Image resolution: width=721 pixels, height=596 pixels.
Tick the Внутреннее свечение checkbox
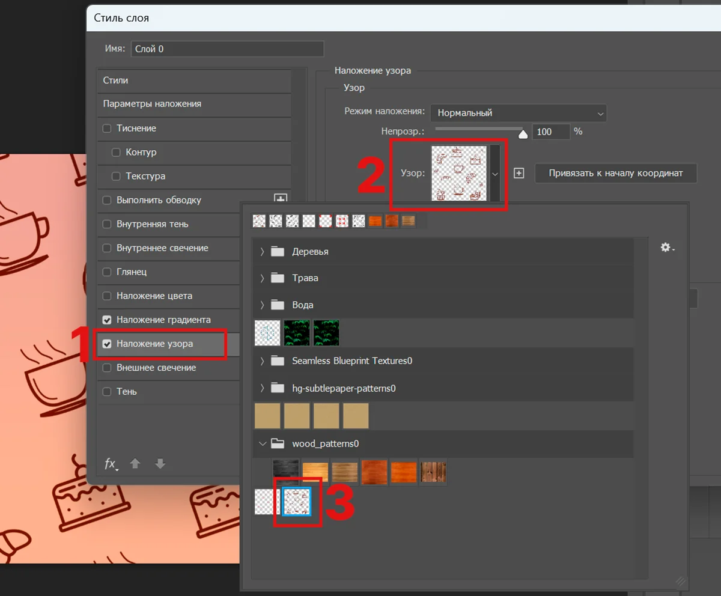pos(107,248)
